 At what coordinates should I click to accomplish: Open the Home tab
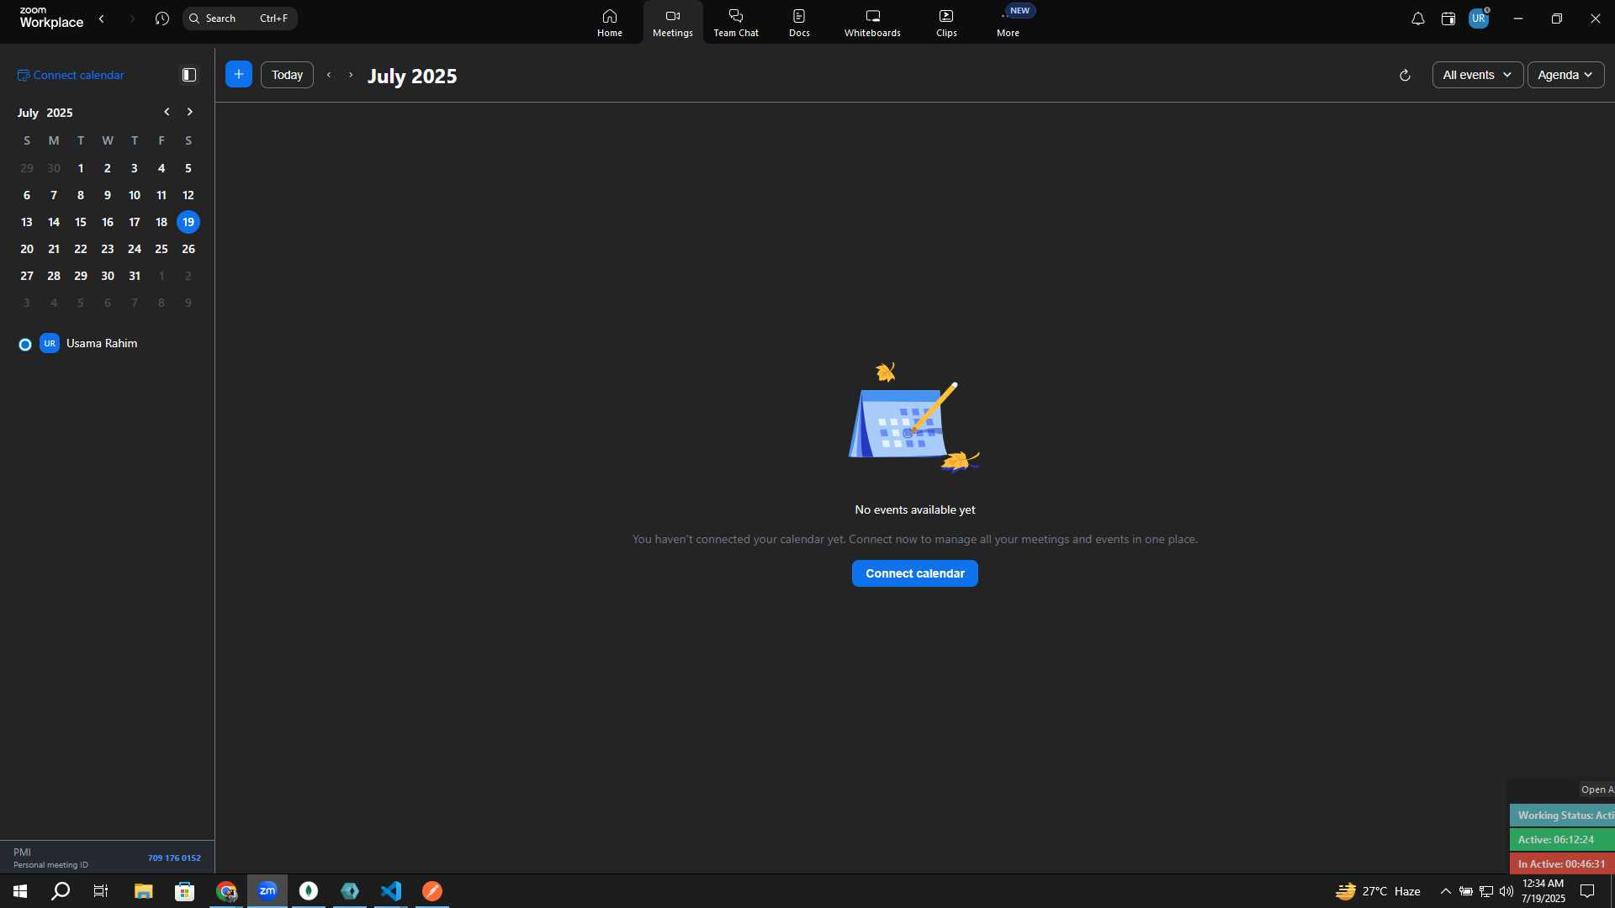[x=610, y=23]
